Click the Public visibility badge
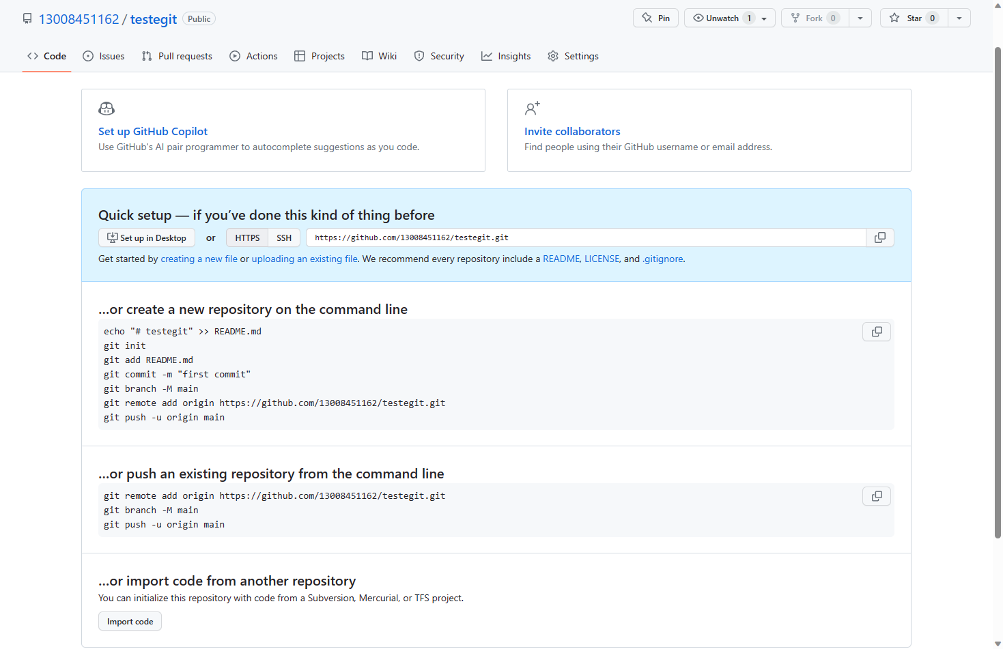The width and height of the screenshot is (1003, 649). pyautogui.click(x=199, y=19)
